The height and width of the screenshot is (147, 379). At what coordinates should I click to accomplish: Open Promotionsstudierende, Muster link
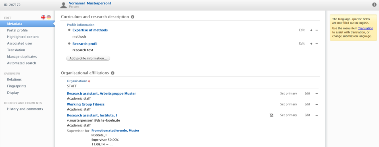tap(115, 130)
